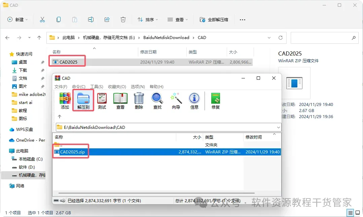Open the 收藏夹(O) menu in WinRAR
This screenshot has width=363, height=217.
tap(117, 86)
